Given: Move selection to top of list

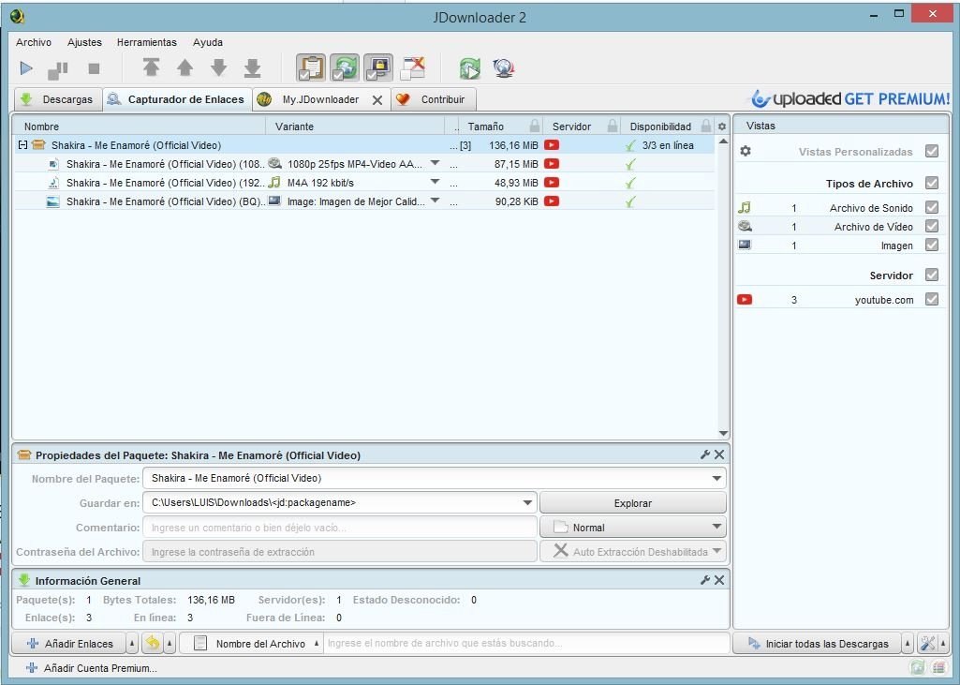Looking at the screenshot, I should click(151, 67).
